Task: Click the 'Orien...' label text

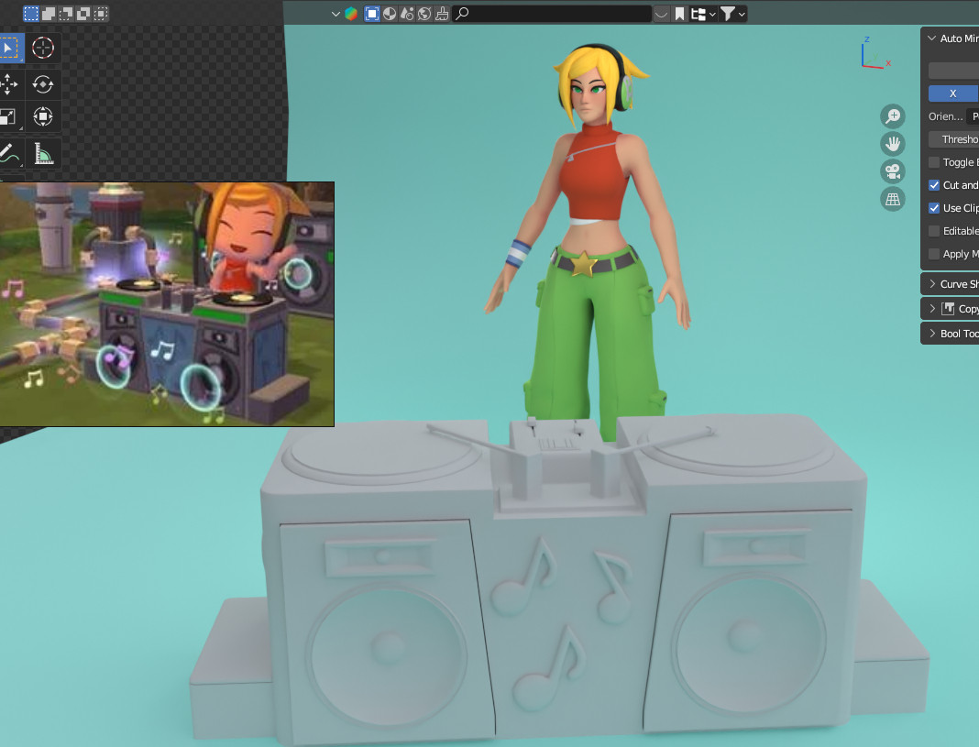Action: [945, 116]
